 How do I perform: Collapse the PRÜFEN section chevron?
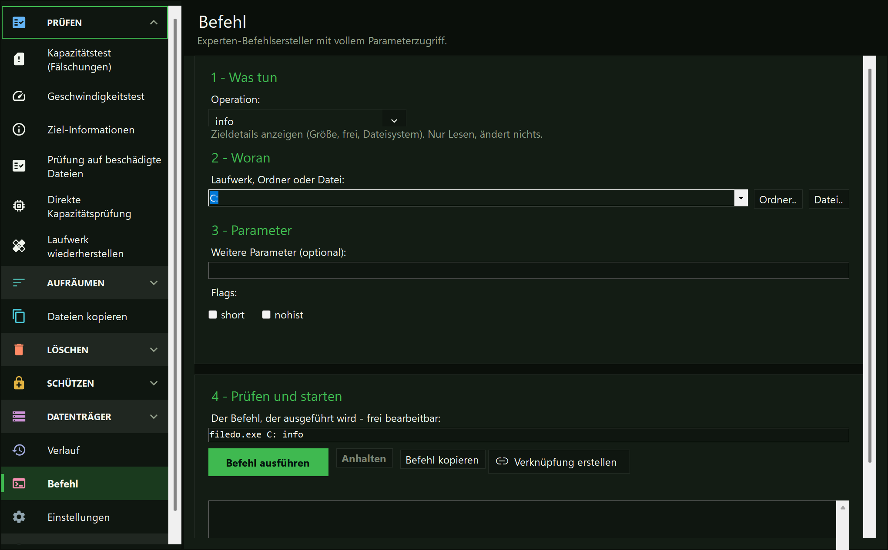[154, 23]
